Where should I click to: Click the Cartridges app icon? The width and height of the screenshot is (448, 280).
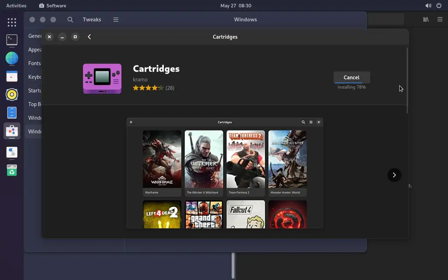(102, 79)
